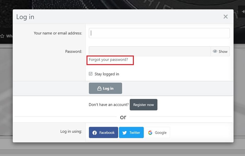This screenshot has width=245, height=156.
Task: Click the name or email address field
Action: click(159, 33)
